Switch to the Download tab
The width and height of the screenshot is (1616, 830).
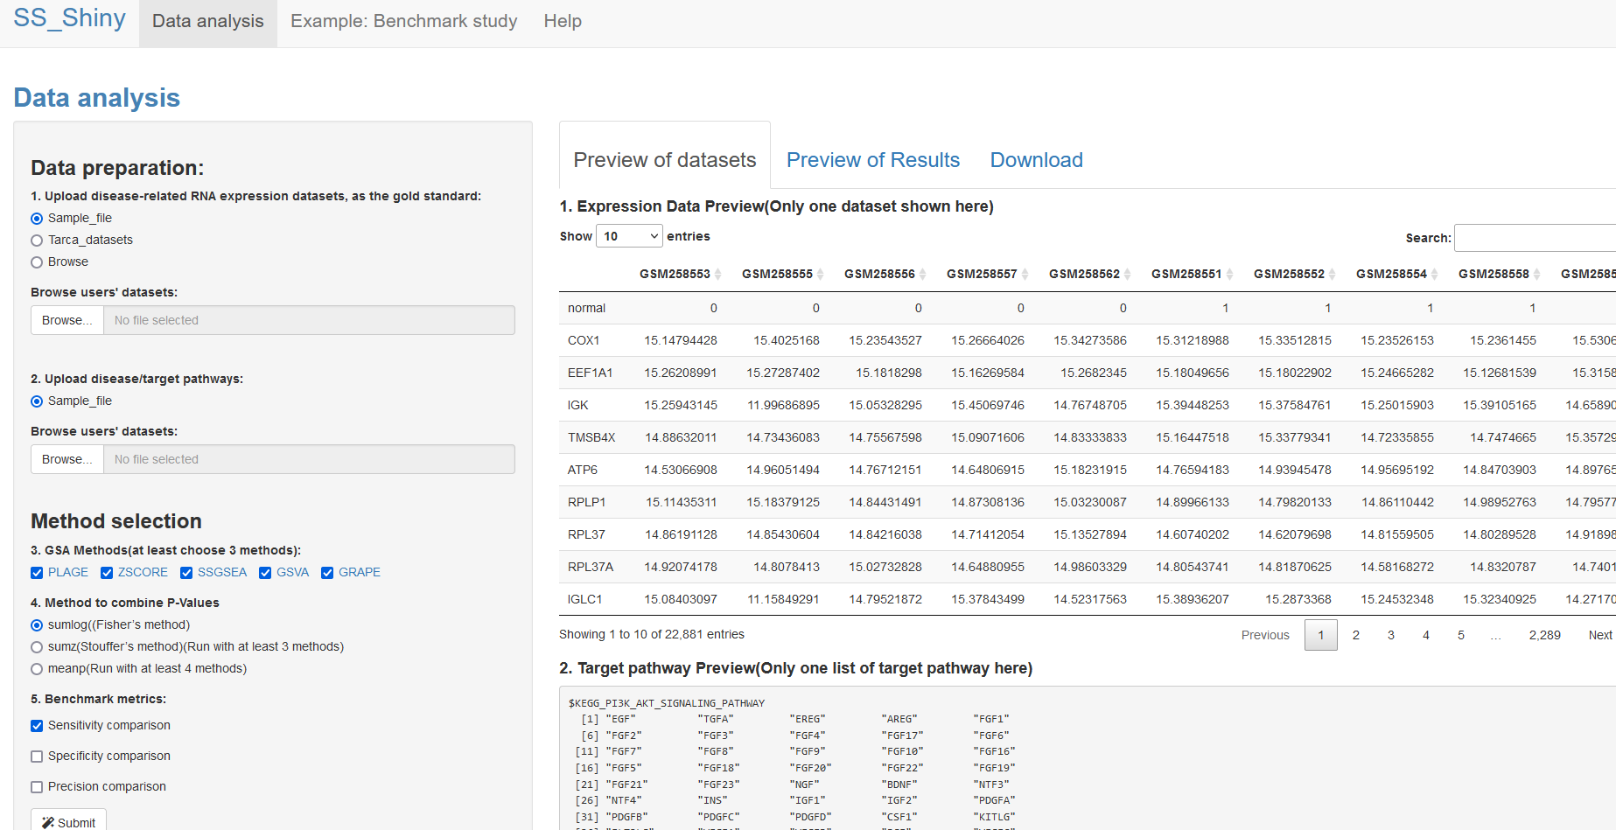tap(1037, 160)
